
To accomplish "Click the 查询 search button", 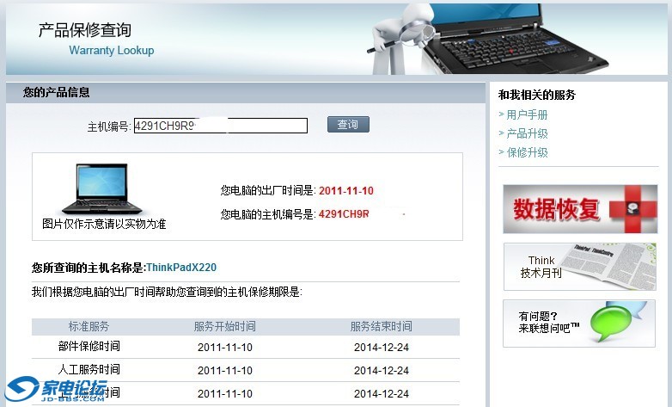I will (x=348, y=125).
